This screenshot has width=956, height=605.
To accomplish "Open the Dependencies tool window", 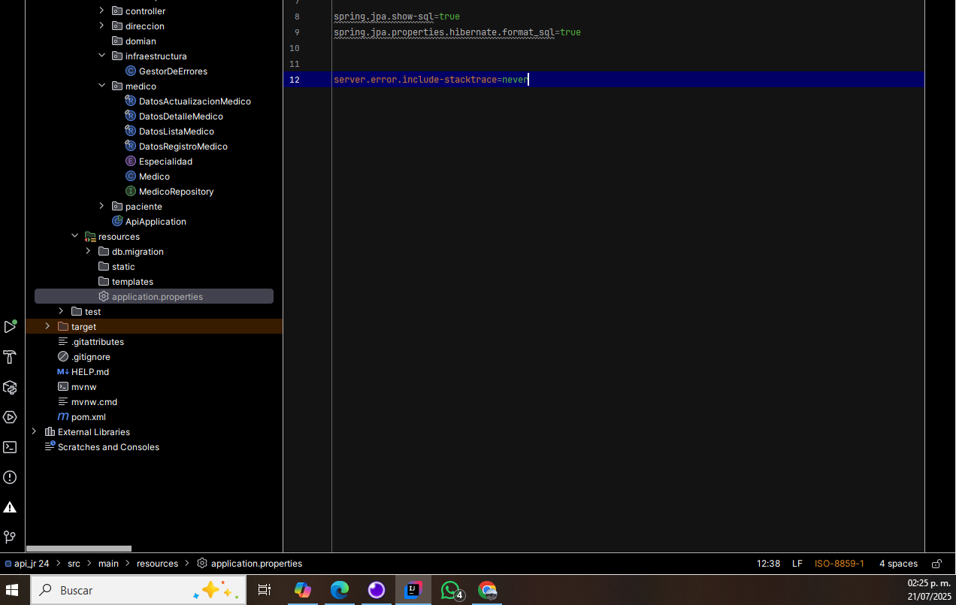I will click(10, 387).
